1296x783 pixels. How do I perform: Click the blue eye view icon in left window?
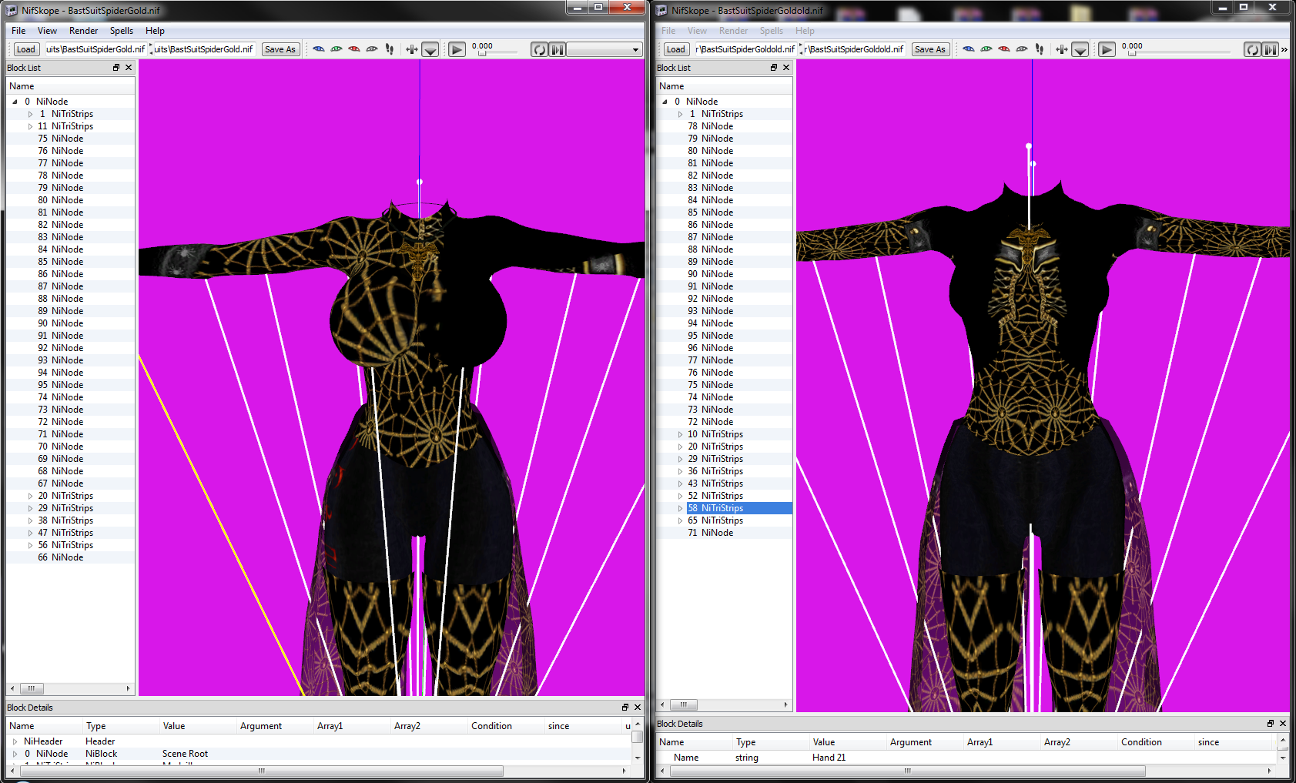(x=319, y=49)
